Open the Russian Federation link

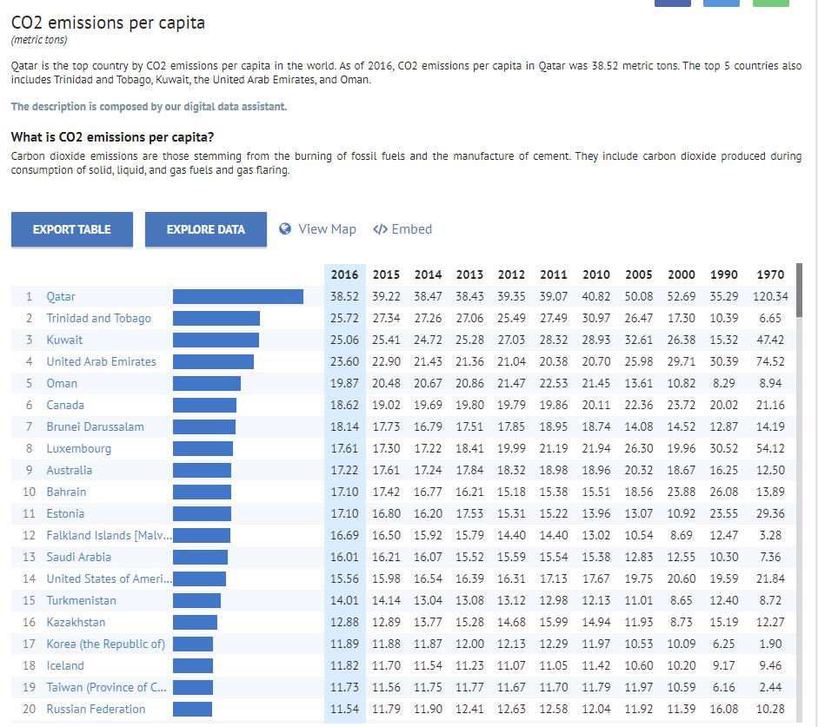tap(96, 710)
